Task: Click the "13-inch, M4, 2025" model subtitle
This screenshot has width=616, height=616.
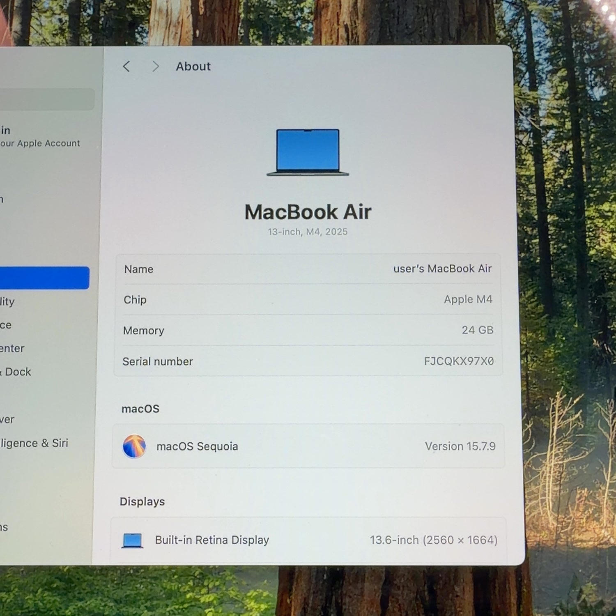Action: pos(308,232)
